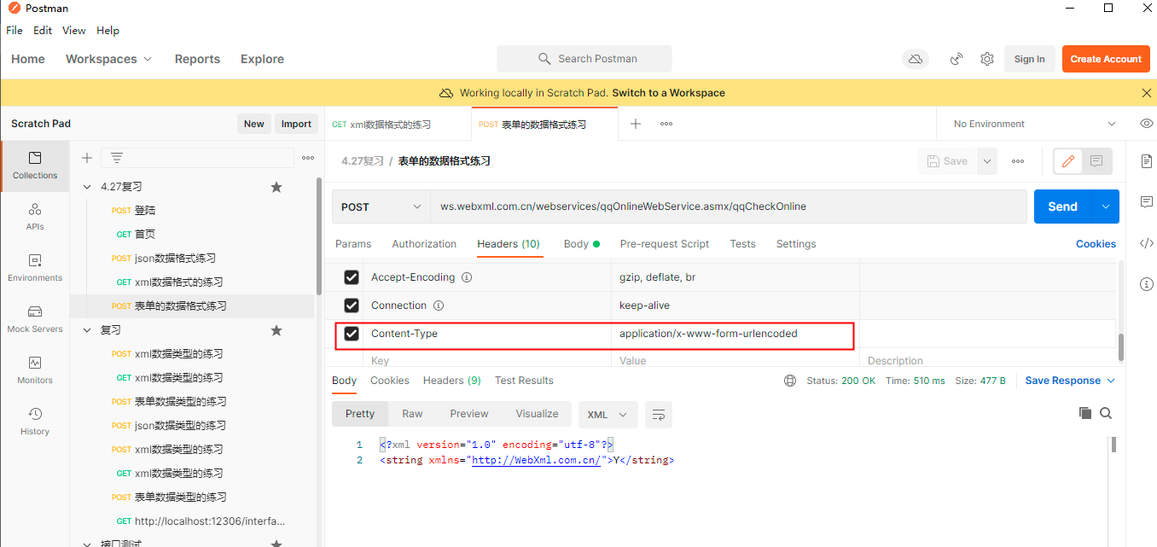Switch to the Params tab
1157x547 pixels.
353,244
